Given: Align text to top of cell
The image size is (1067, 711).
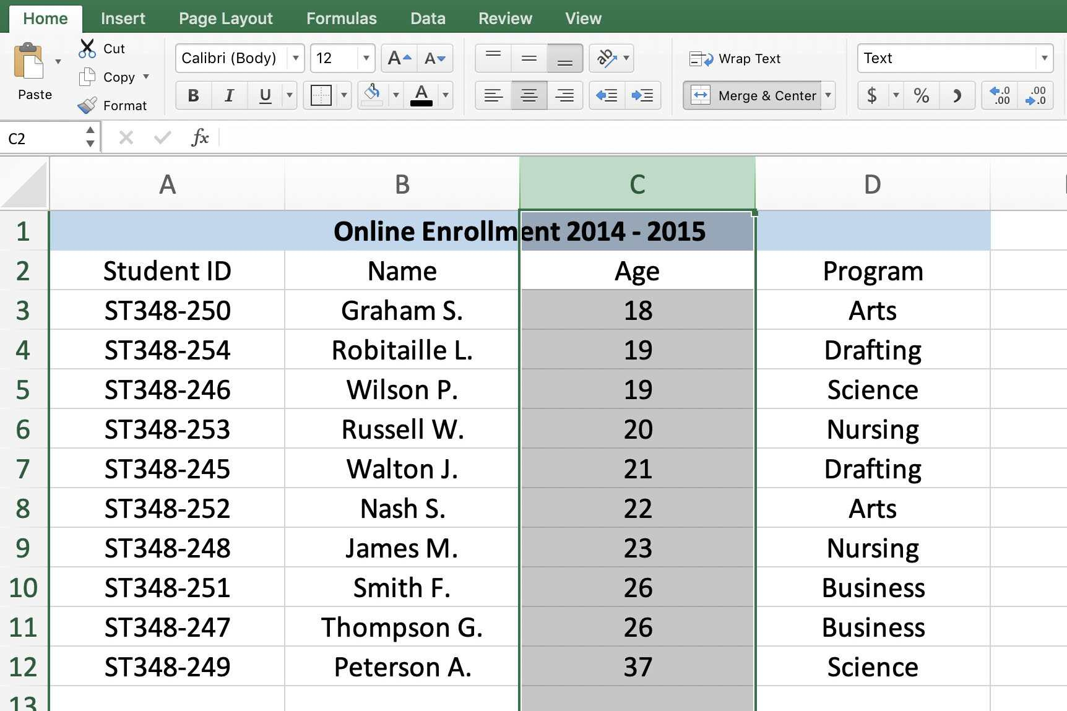Looking at the screenshot, I should (493, 58).
